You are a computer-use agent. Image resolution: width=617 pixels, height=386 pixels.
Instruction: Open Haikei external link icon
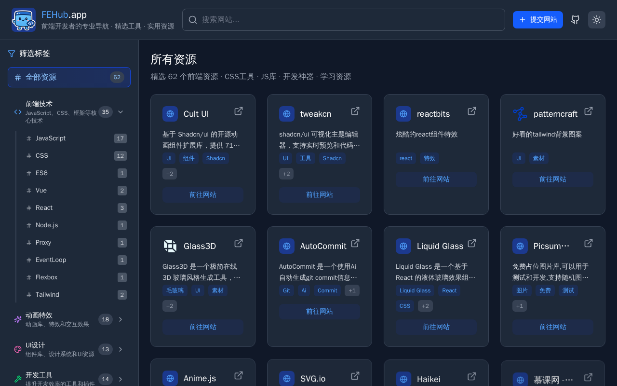[x=472, y=376]
